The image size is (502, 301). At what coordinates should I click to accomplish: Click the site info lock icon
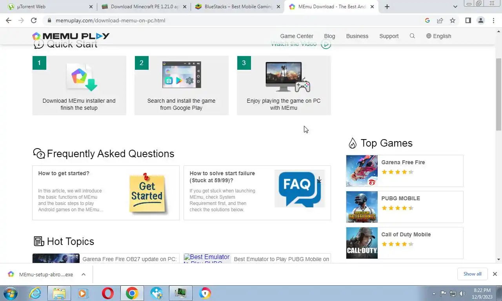tap(49, 20)
